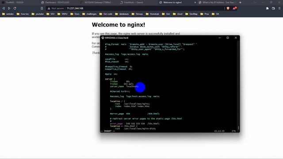Open the Docs bookmarks folder
The width and height of the screenshot is (283, 159).
(75, 14)
